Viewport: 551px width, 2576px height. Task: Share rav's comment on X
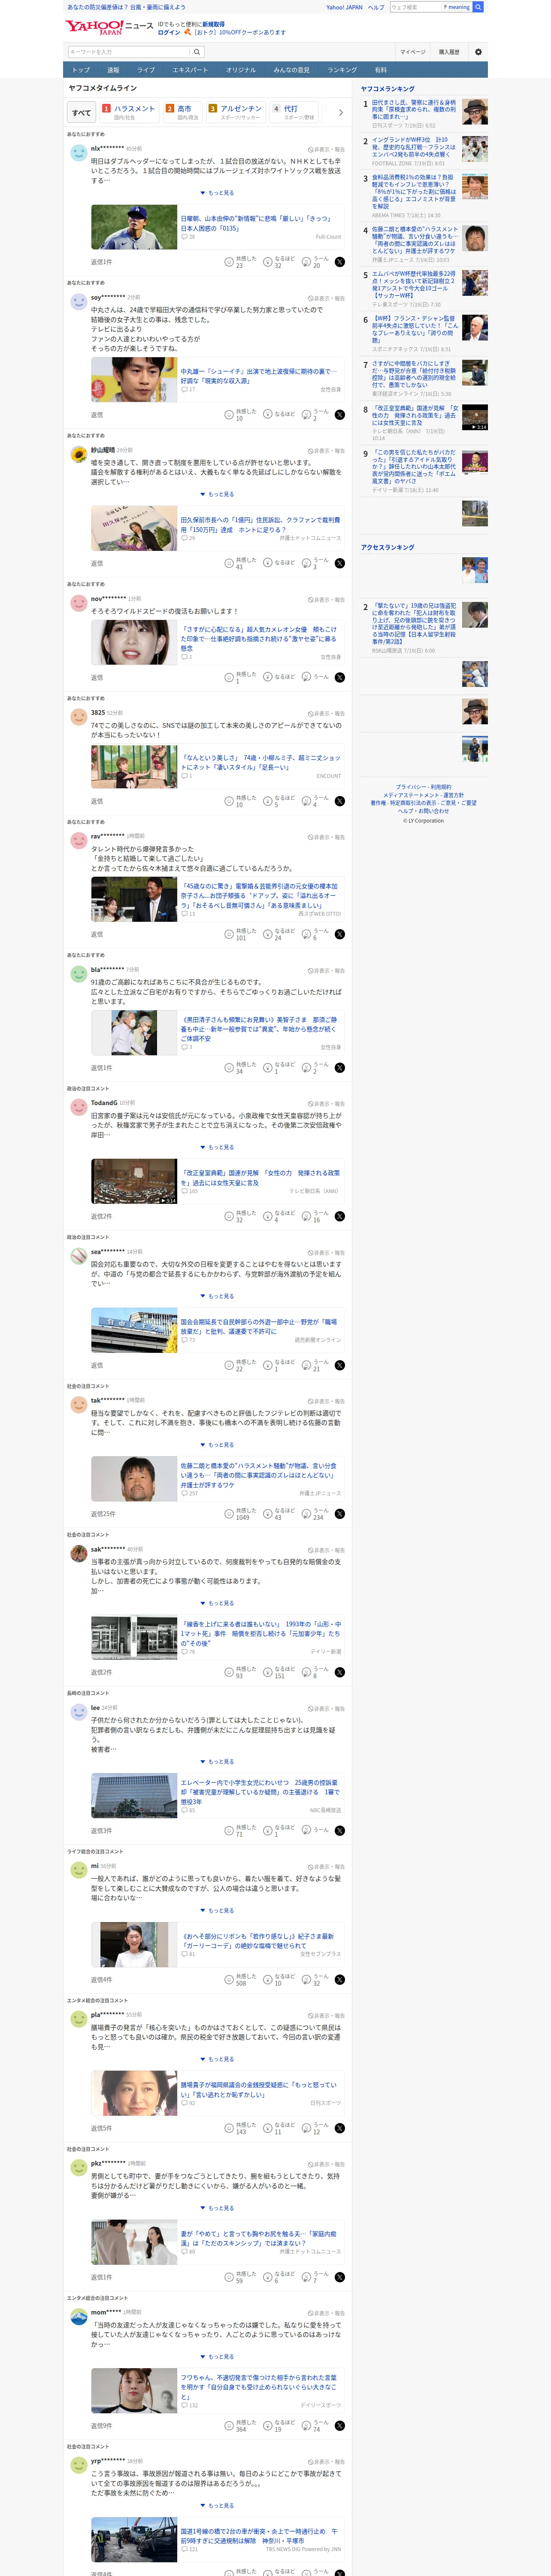point(340,934)
